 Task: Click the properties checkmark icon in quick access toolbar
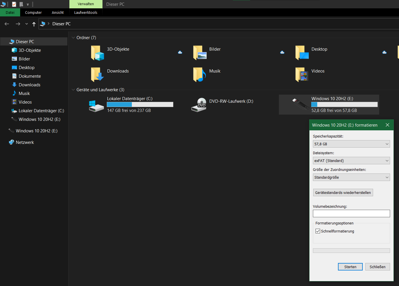pos(14,4)
